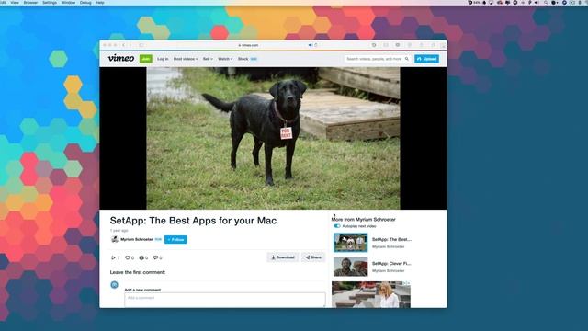Click the Vimeo logo
The width and height of the screenshot is (588, 331).
(x=121, y=58)
